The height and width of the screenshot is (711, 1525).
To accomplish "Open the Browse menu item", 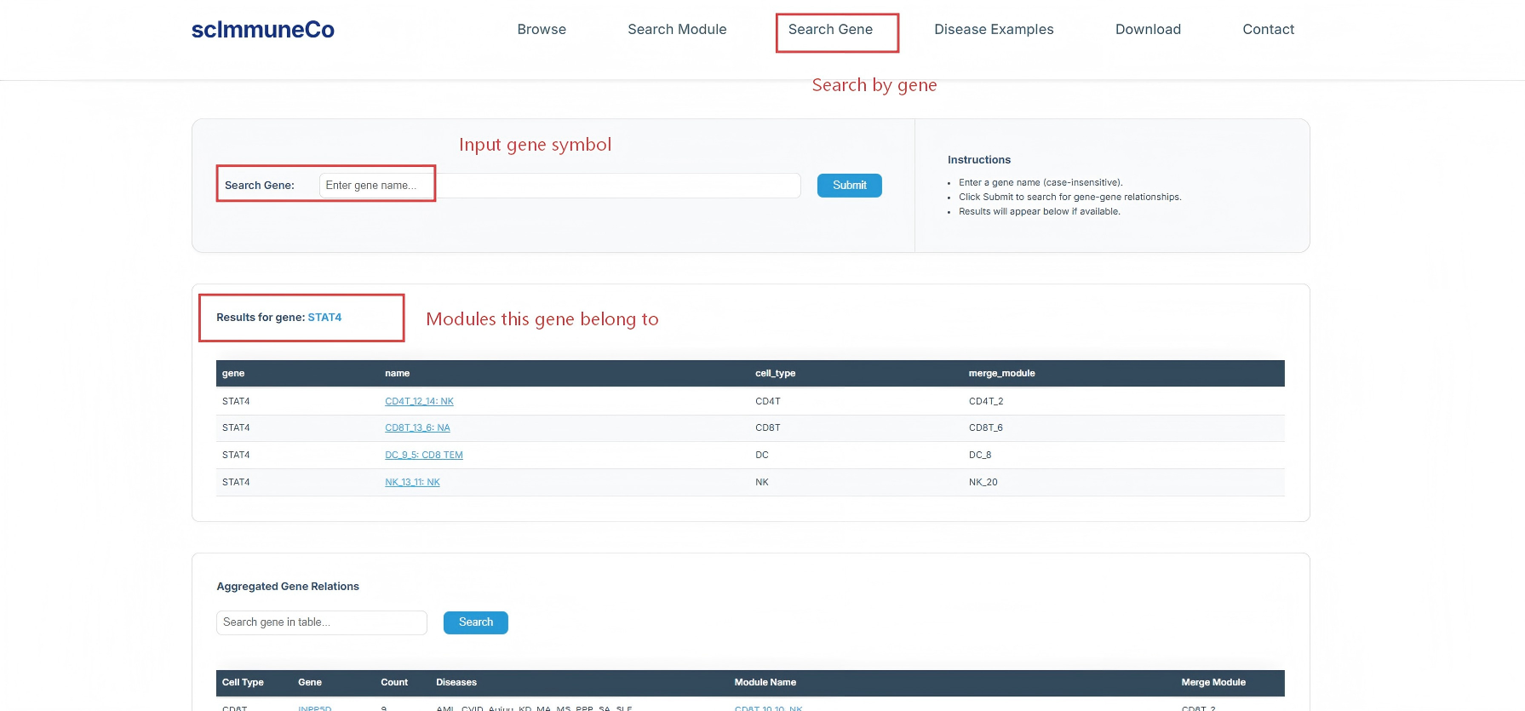I will pyautogui.click(x=542, y=30).
